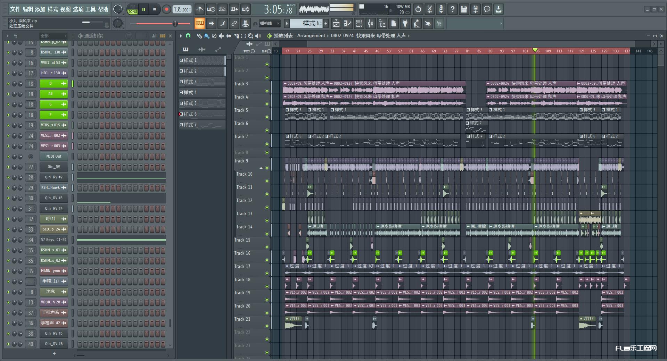Viewport: 667px width, 361px height.
Task: Open the piano roll view icon
Action: pyautogui.click(x=348, y=24)
